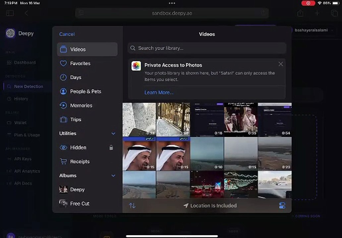This screenshot has height=238, width=342.
Task: Click the Receipts cart icon
Action: click(63, 161)
